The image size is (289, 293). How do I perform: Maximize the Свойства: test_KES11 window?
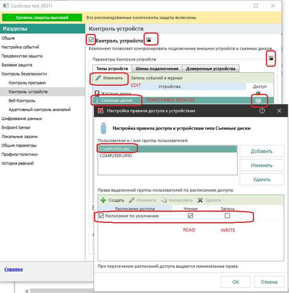256,6
